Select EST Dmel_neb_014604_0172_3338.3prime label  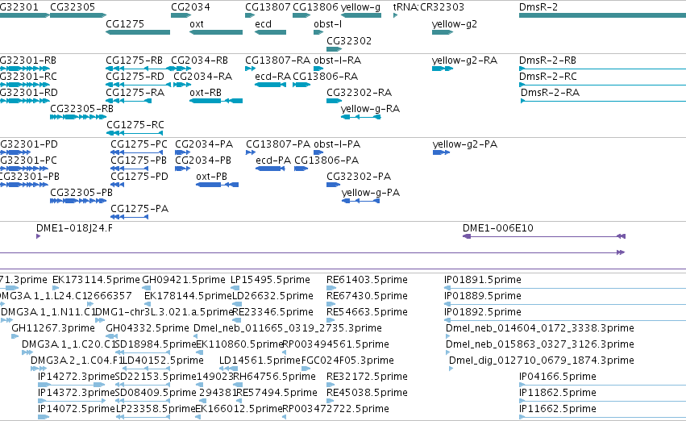(x=540, y=327)
